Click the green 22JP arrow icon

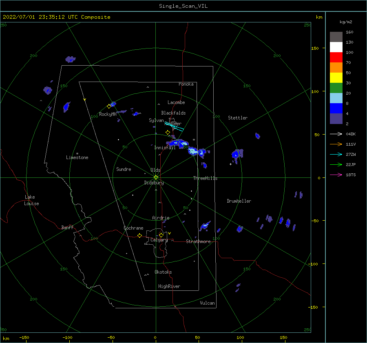pos(336,165)
